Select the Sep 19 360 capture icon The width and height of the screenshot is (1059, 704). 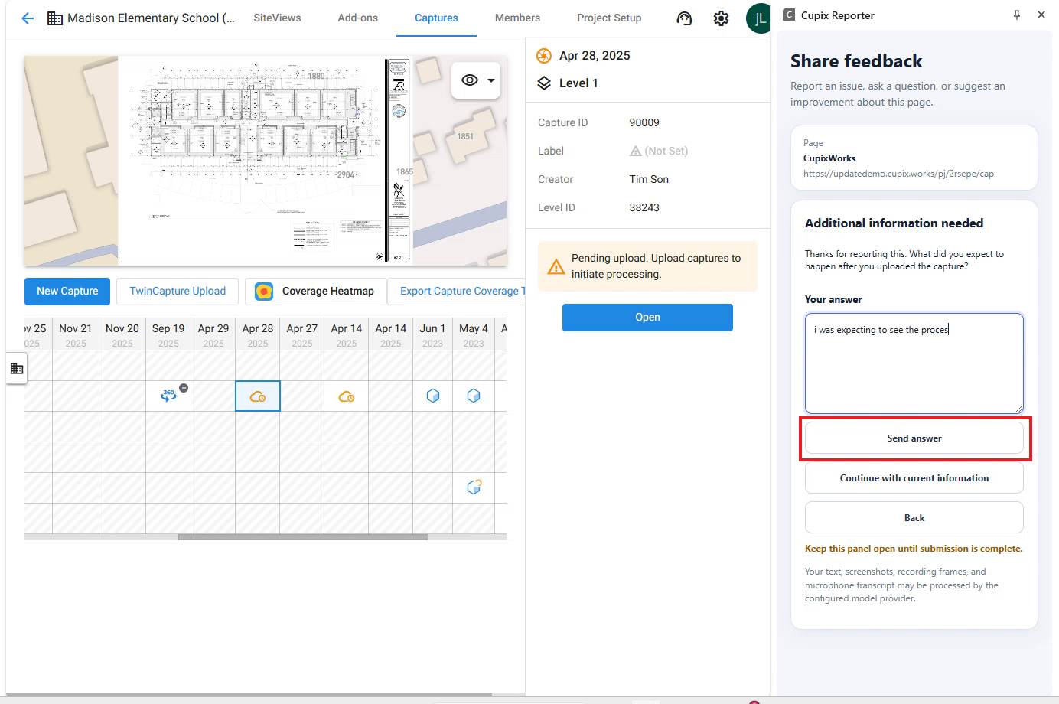pyautogui.click(x=168, y=396)
